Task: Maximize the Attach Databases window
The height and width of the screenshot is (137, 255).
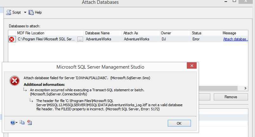Action: pyautogui.click(x=234, y=1)
